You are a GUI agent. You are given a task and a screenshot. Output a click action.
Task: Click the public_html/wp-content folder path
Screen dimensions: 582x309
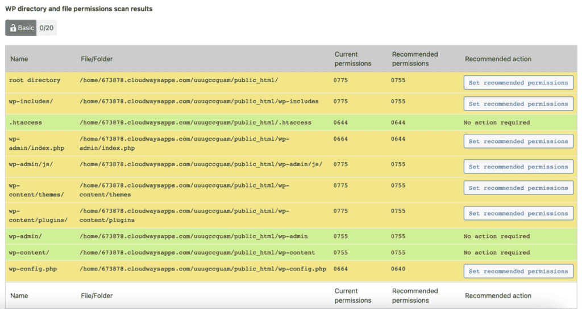pyautogui.click(x=197, y=252)
